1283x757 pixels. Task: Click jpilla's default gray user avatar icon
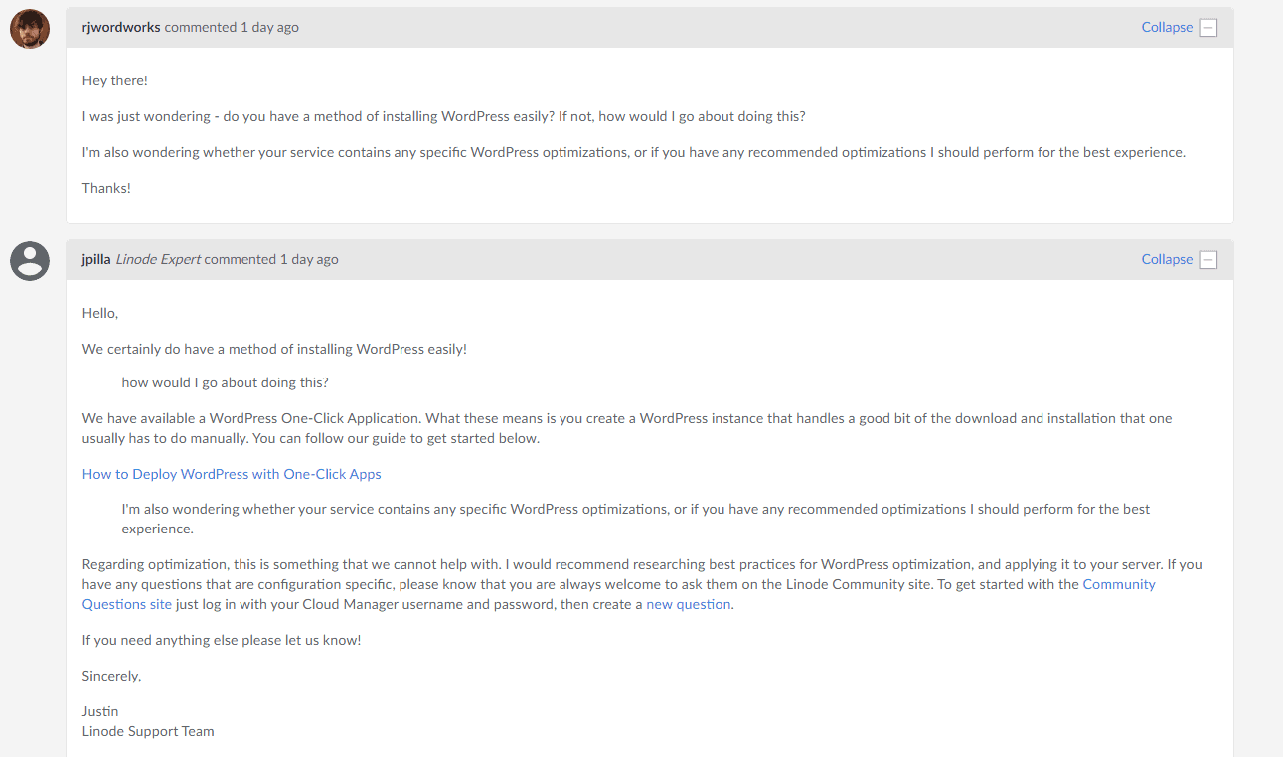(x=30, y=261)
